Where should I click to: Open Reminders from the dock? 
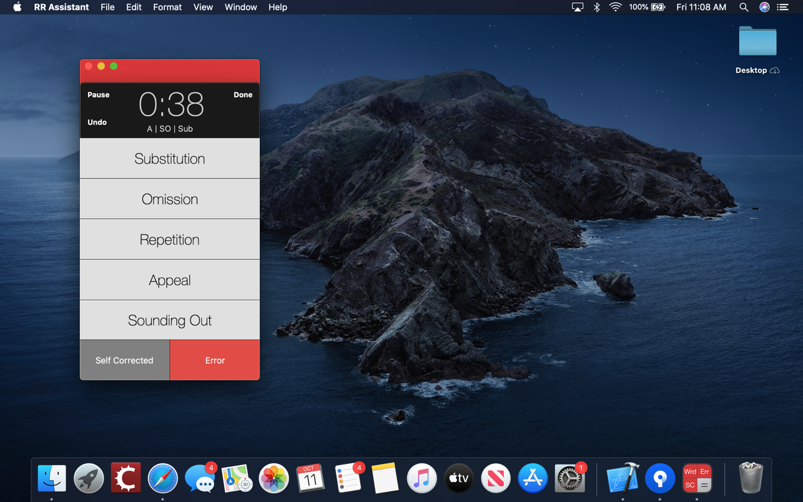(348, 478)
